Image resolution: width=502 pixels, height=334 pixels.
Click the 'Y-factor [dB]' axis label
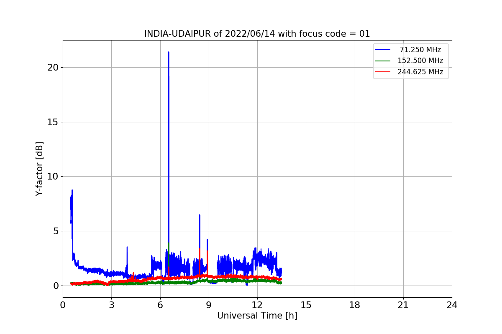coord(39,169)
